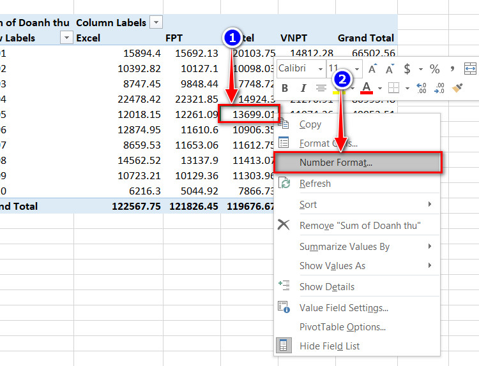This screenshot has width=479, height=366.
Task: Select the cell containing 13699.01
Action: [x=249, y=114]
